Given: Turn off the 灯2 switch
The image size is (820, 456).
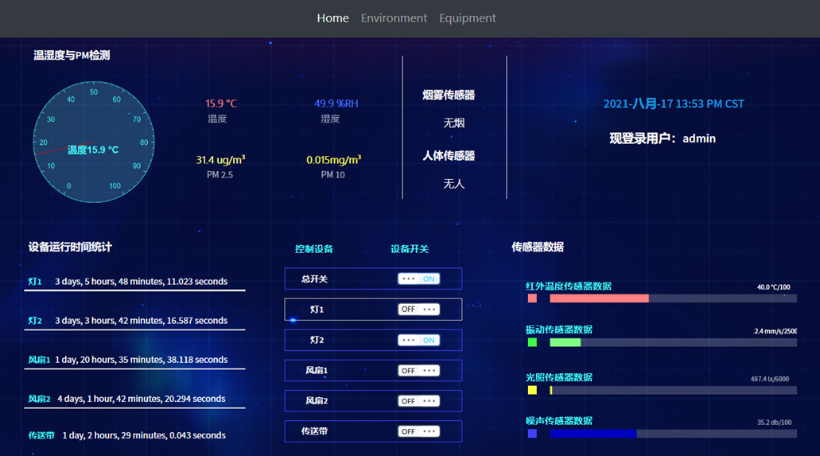Looking at the screenshot, I should (x=418, y=340).
